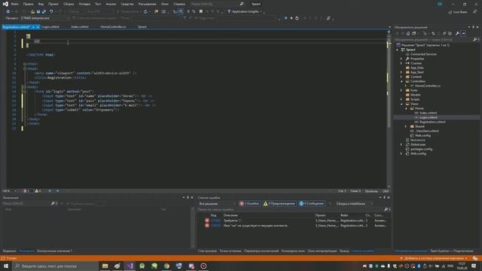Image resolution: width=482 pixels, height=271 pixels.
Task: Click the Stop debugging icon
Action: click(291, 18)
